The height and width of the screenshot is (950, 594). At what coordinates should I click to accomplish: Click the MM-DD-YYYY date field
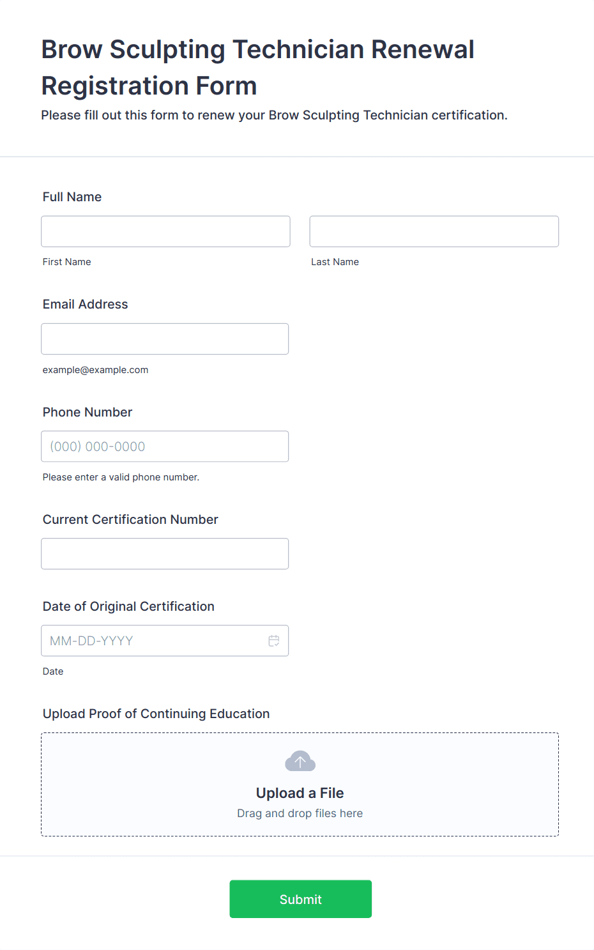153,641
